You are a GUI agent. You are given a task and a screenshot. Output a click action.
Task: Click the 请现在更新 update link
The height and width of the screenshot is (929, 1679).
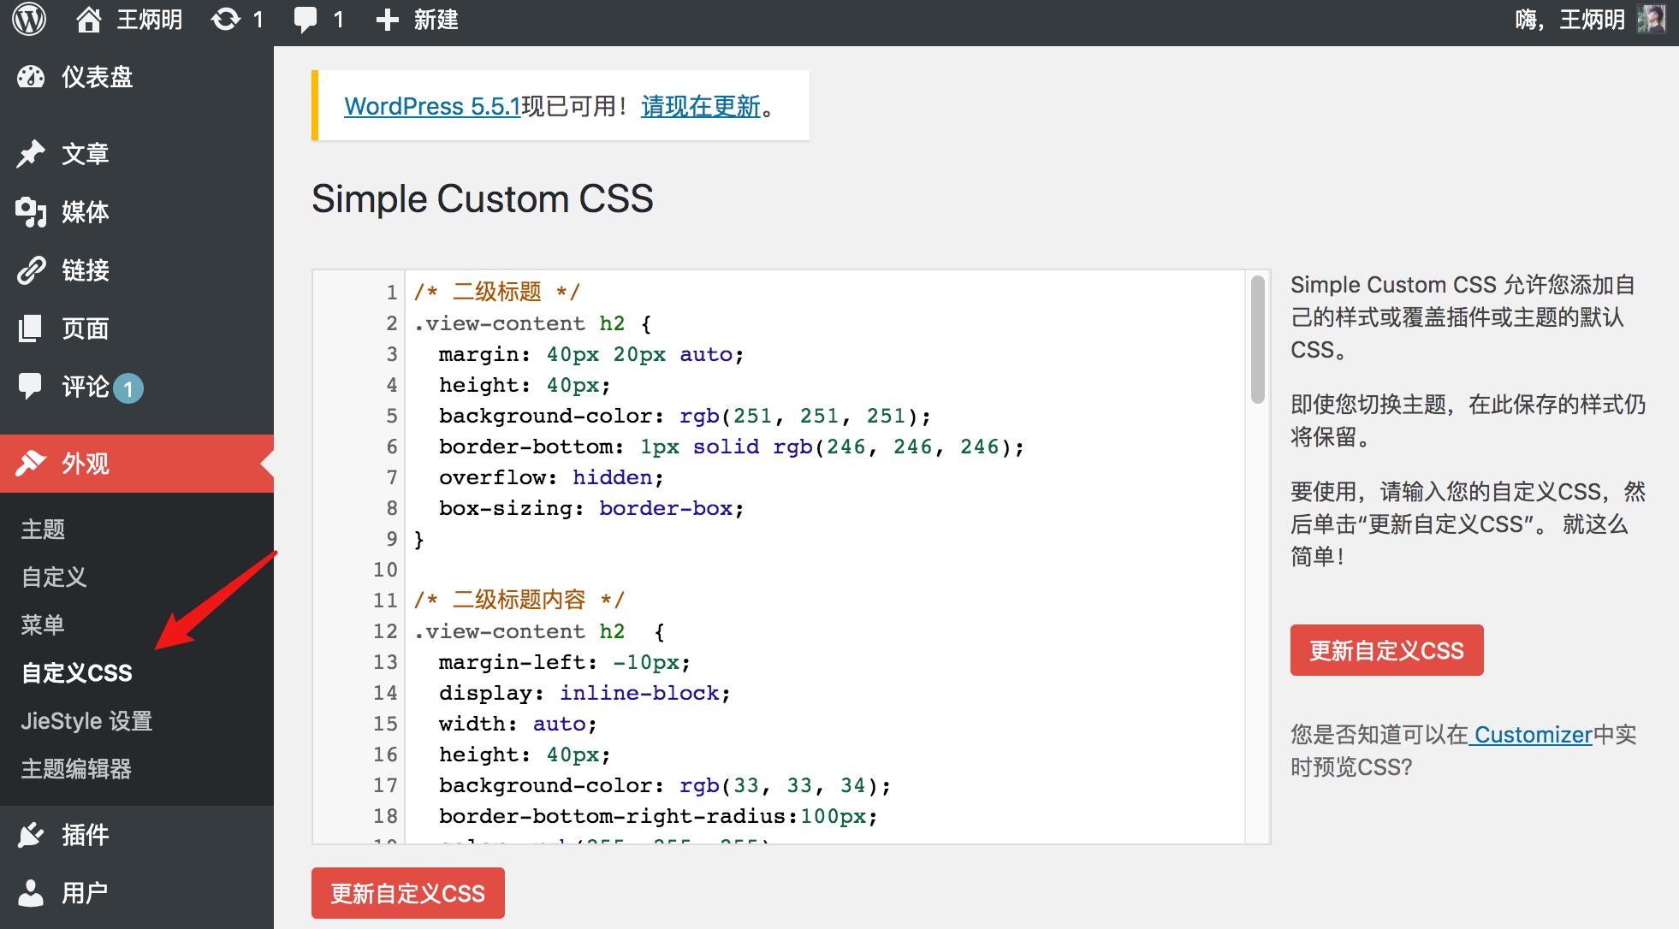tap(700, 106)
